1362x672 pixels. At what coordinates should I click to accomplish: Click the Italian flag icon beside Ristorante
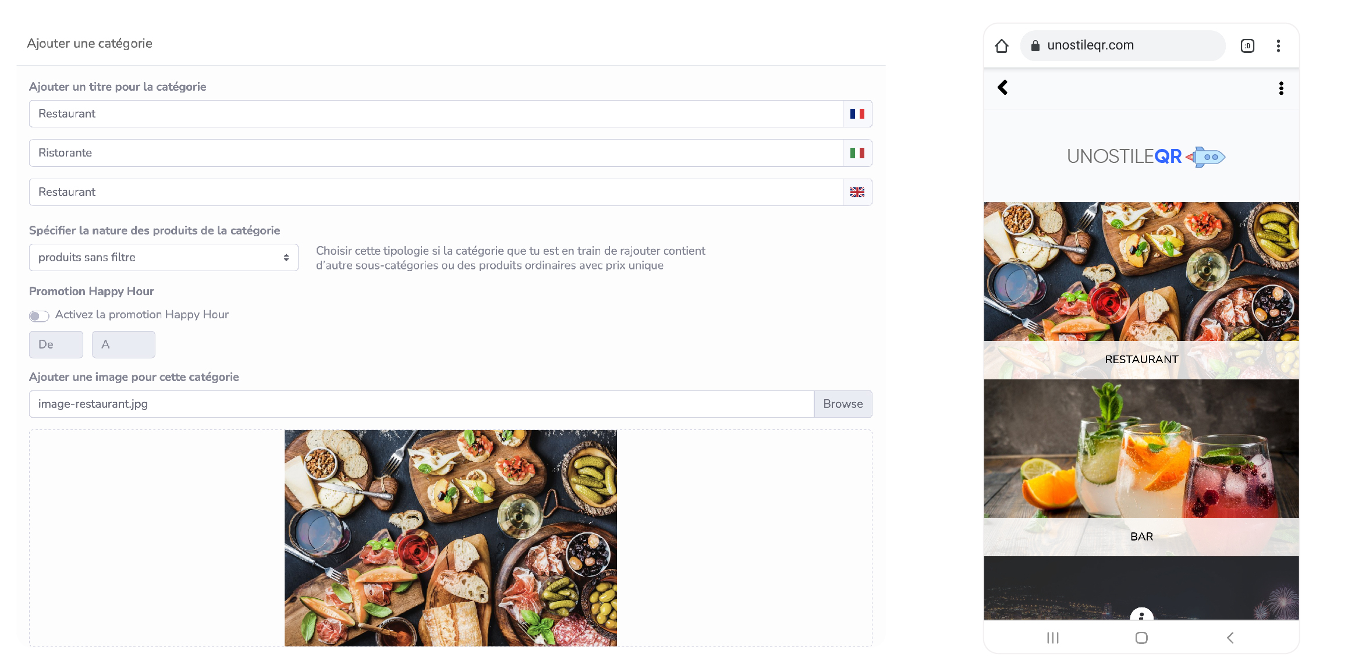point(857,153)
